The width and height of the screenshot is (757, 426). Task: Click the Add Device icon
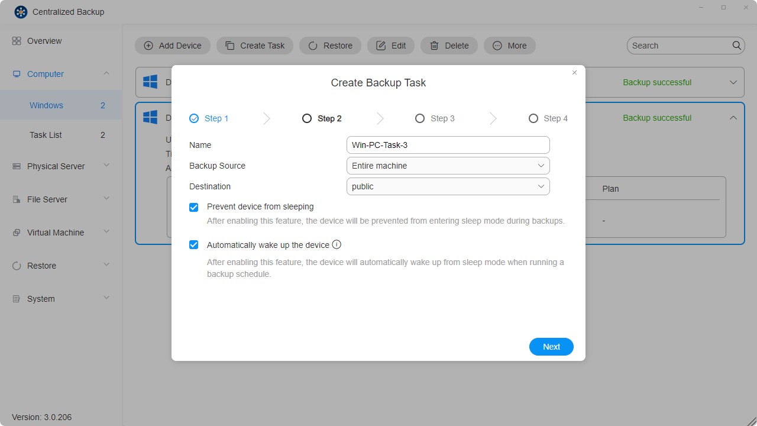click(148, 46)
